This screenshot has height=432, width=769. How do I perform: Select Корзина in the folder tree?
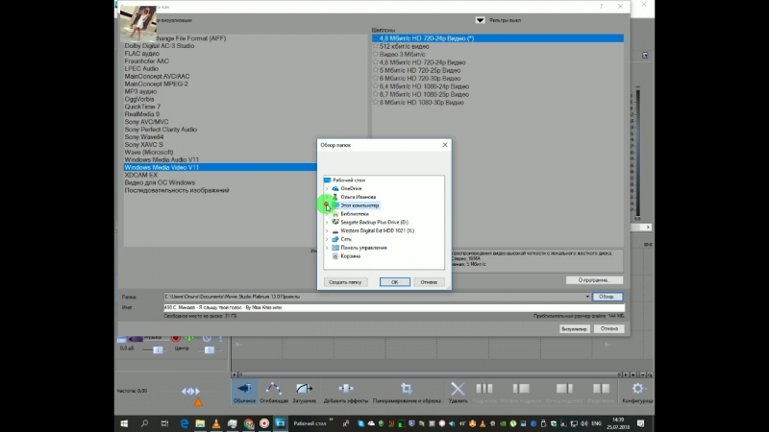(x=350, y=256)
